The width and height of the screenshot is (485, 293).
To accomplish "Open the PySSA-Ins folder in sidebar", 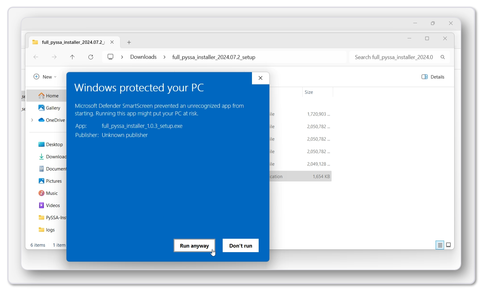I will (x=52, y=218).
